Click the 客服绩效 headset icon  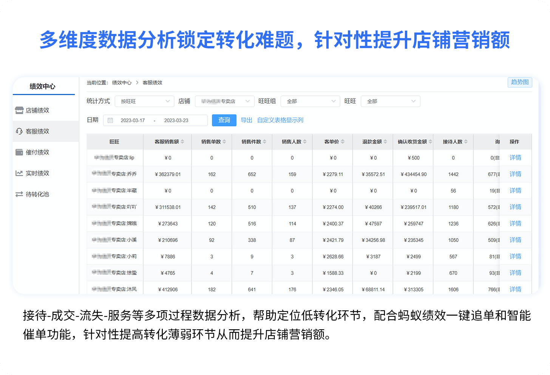tap(19, 131)
